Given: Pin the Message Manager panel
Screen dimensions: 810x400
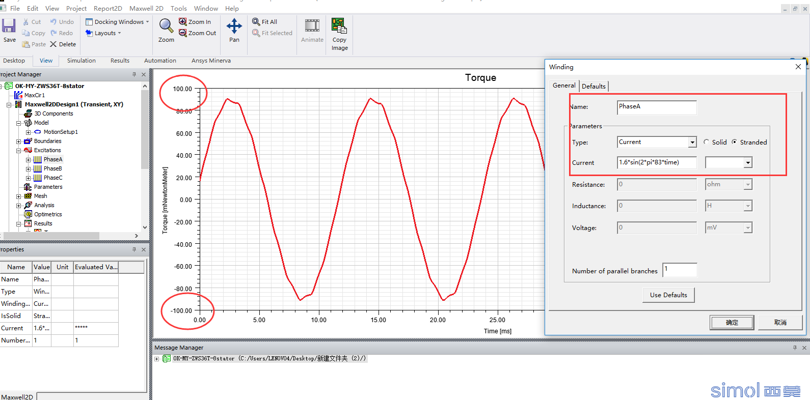Looking at the screenshot, I should coord(795,348).
